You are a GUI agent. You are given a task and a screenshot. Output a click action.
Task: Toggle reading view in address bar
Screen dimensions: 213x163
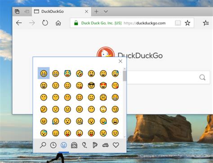click(x=178, y=23)
